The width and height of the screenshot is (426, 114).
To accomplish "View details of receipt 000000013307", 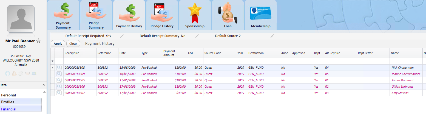I will pyautogui.click(x=59, y=93).
